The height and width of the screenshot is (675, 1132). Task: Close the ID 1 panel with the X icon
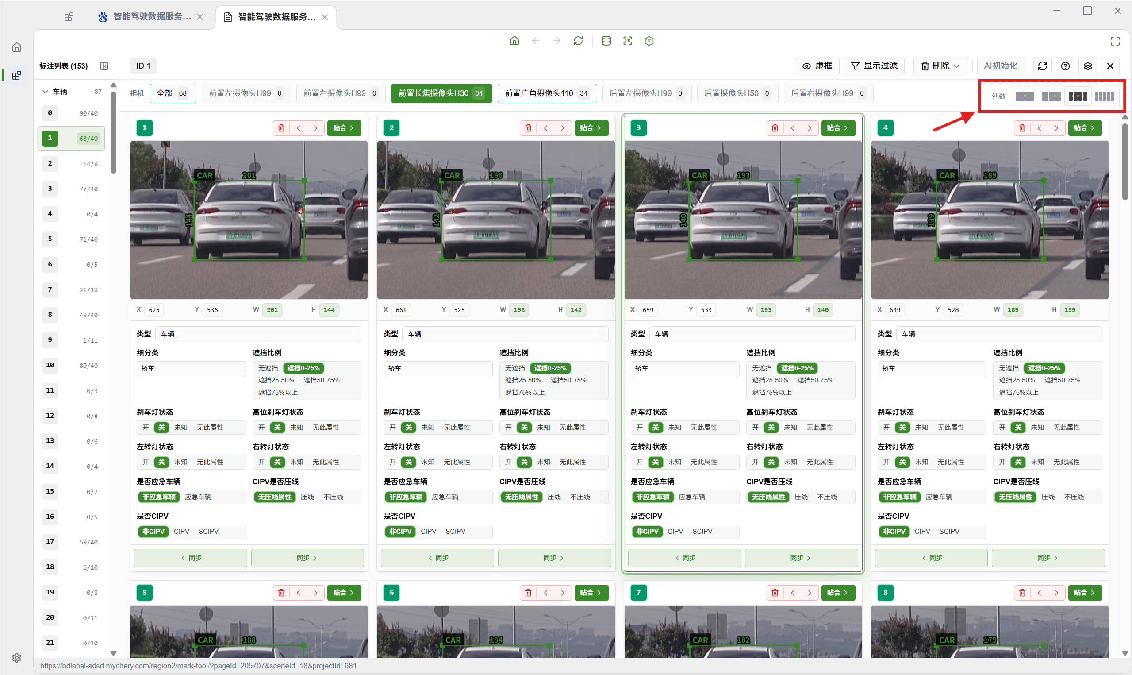click(1110, 66)
